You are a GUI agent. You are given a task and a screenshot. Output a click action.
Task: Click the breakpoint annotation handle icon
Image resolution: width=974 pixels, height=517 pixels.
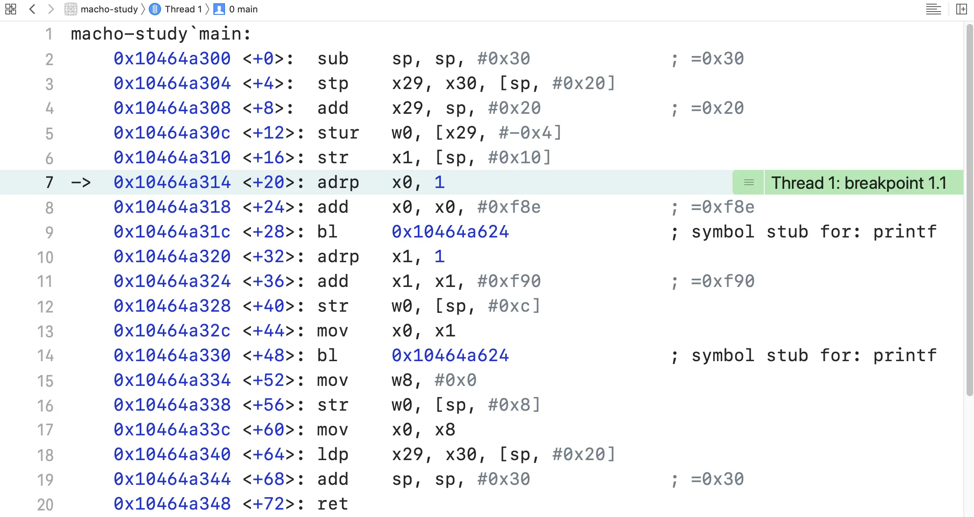coord(749,182)
